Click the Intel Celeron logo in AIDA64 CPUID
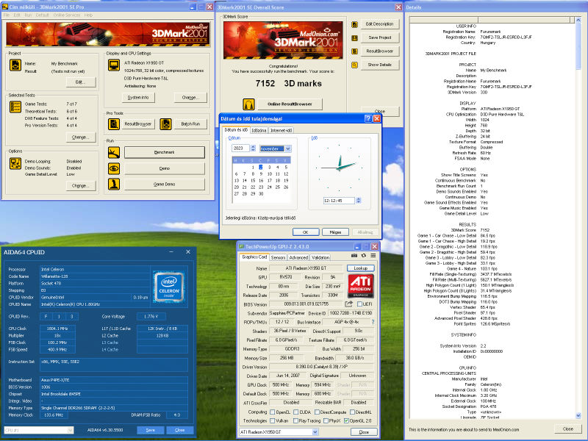This screenshot has width=588, height=441. pos(169,287)
